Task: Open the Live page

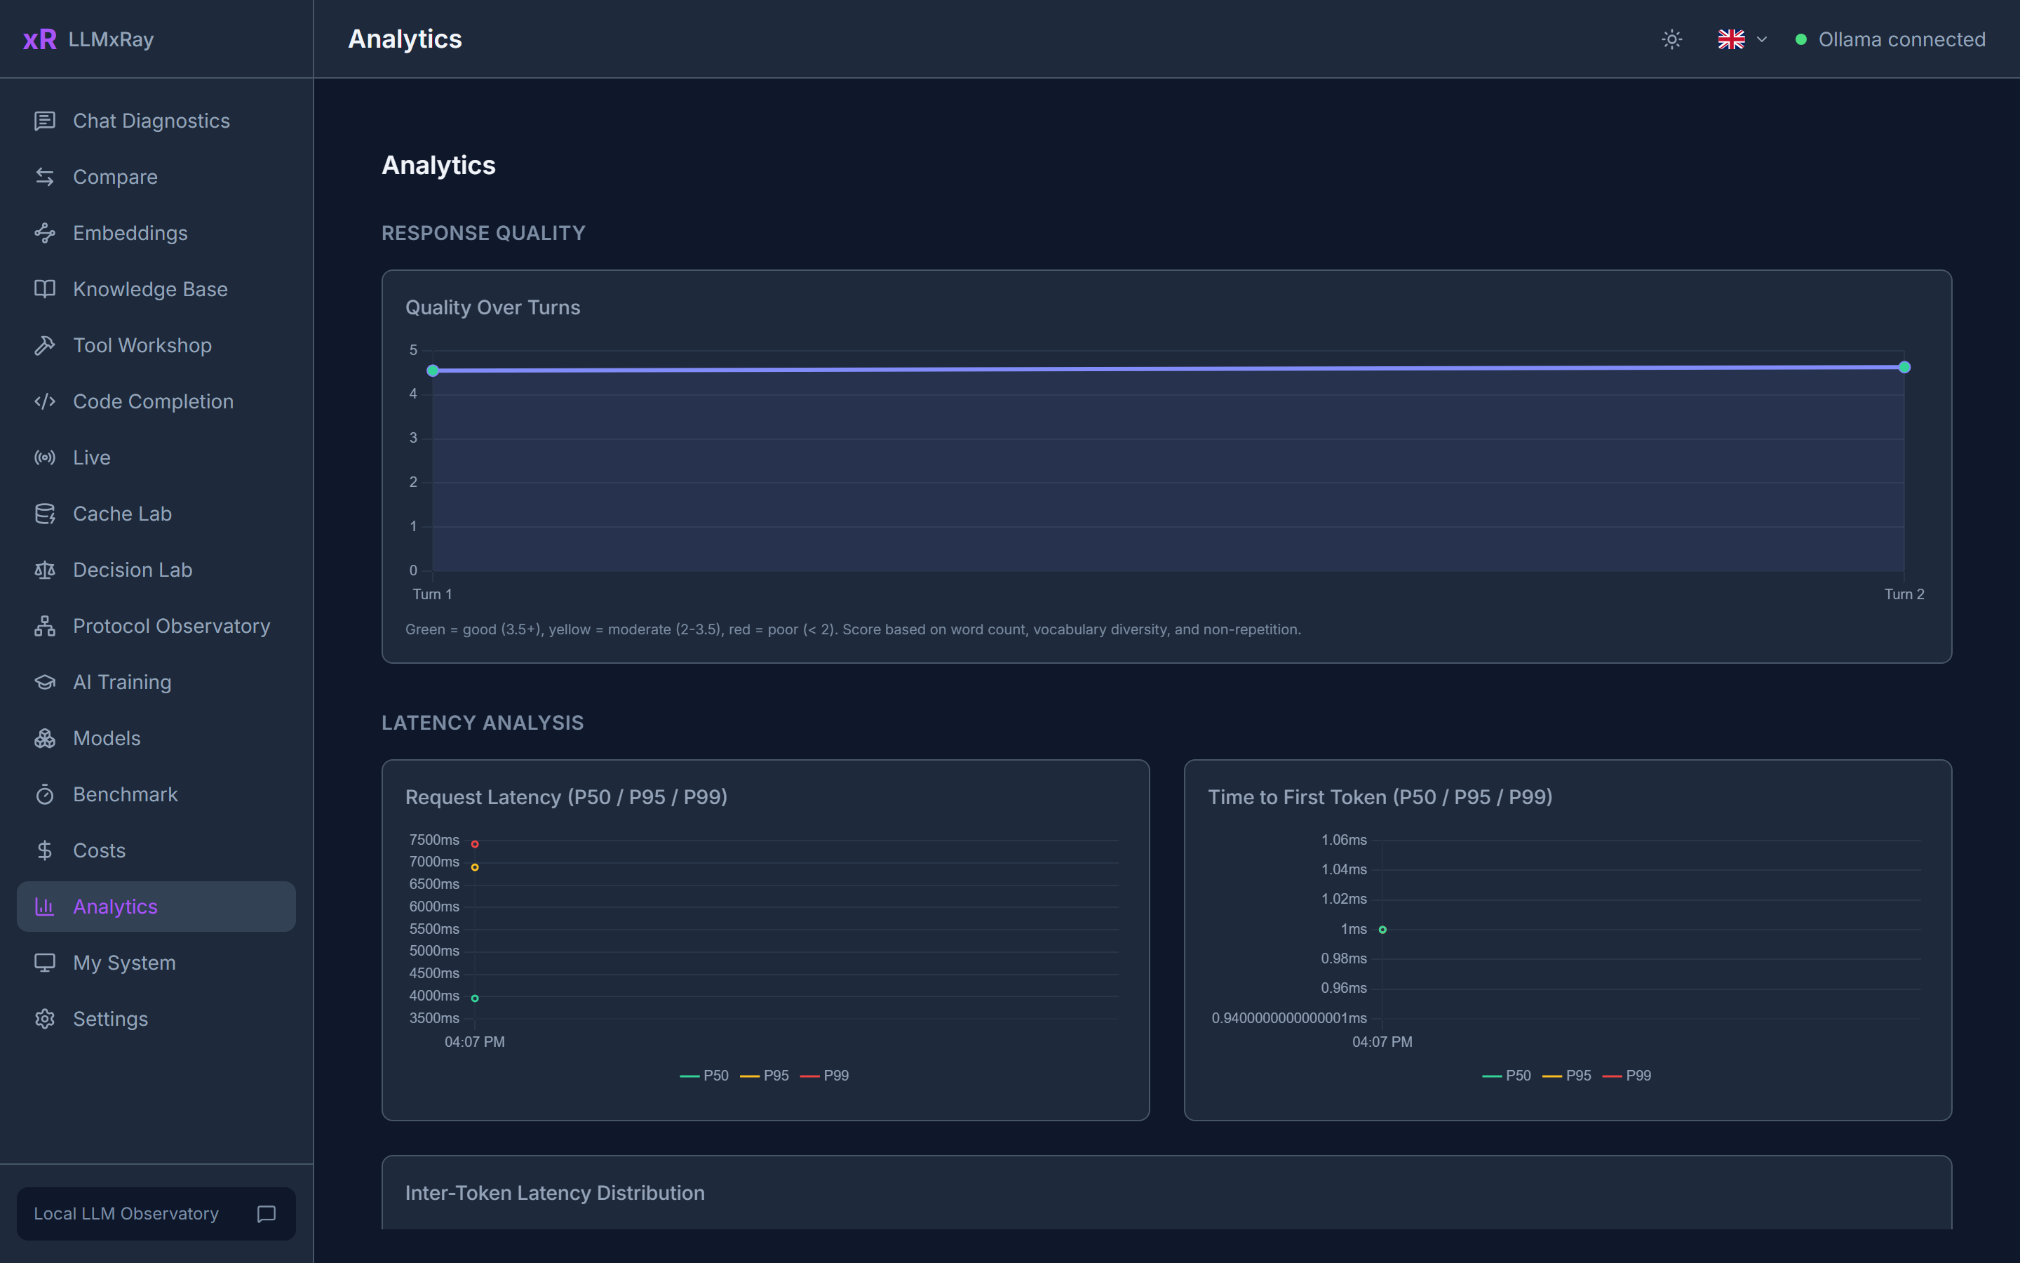Action: (156, 457)
